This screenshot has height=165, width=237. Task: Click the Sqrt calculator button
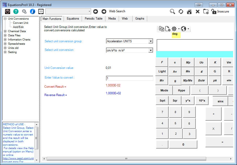[x=162, y=101]
